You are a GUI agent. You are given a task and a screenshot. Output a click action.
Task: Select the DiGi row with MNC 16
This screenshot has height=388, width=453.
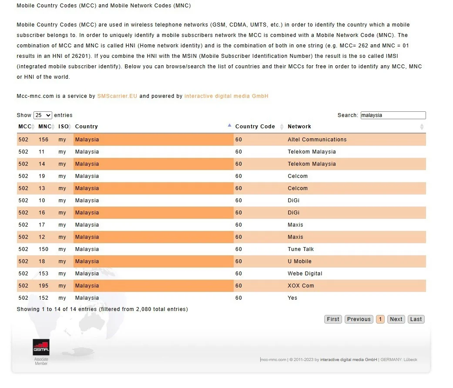[221, 213]
